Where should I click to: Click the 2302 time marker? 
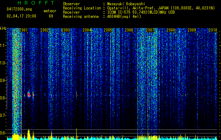[x=45, y=30]
